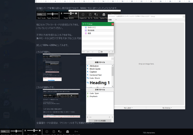This screenshot has width=193, height=135.
Task: Click the 'Drop an image here' area
Action: (146, 64)
